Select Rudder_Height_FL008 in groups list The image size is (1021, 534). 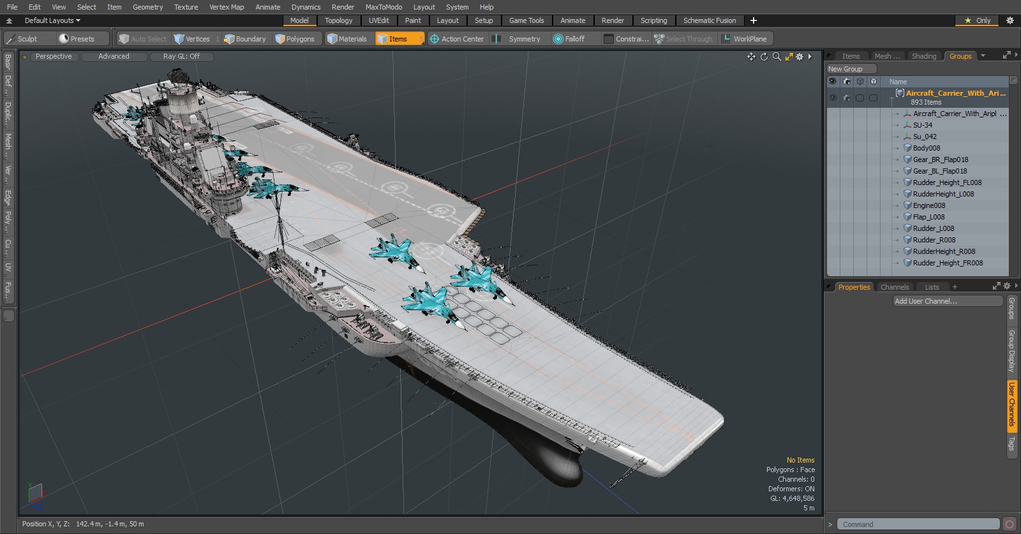pos(947,182)
